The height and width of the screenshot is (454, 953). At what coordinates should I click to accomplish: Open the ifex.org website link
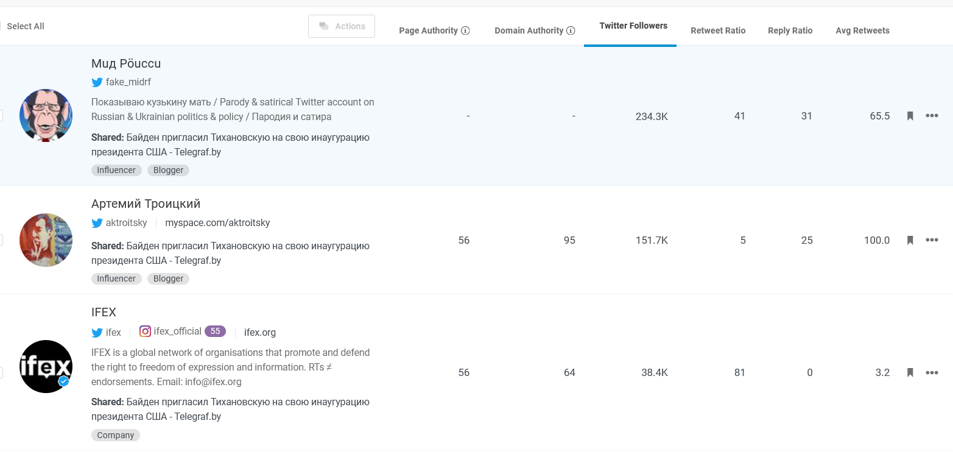coord(260,332)
